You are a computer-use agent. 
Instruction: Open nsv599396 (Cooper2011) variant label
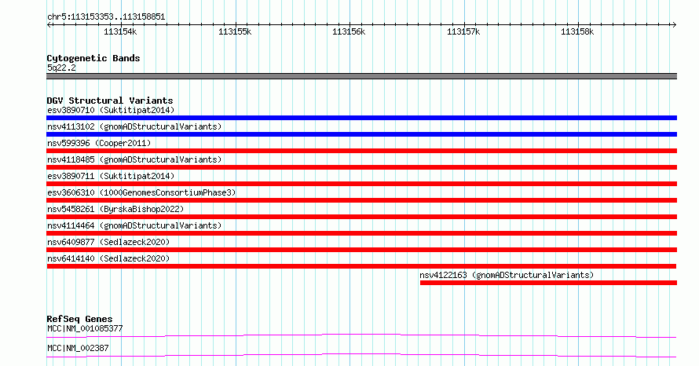pyautogui.click(x=99, y=143)
